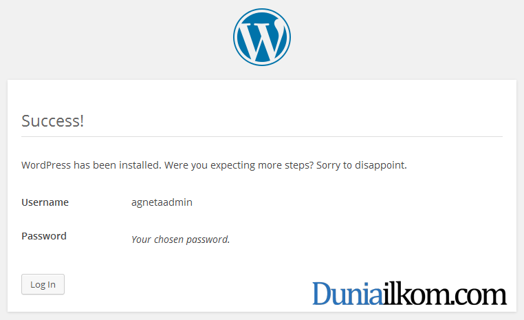Click the divider line below Success!
The width and height of the screenshot is (524, 320).
pos(262,136)
